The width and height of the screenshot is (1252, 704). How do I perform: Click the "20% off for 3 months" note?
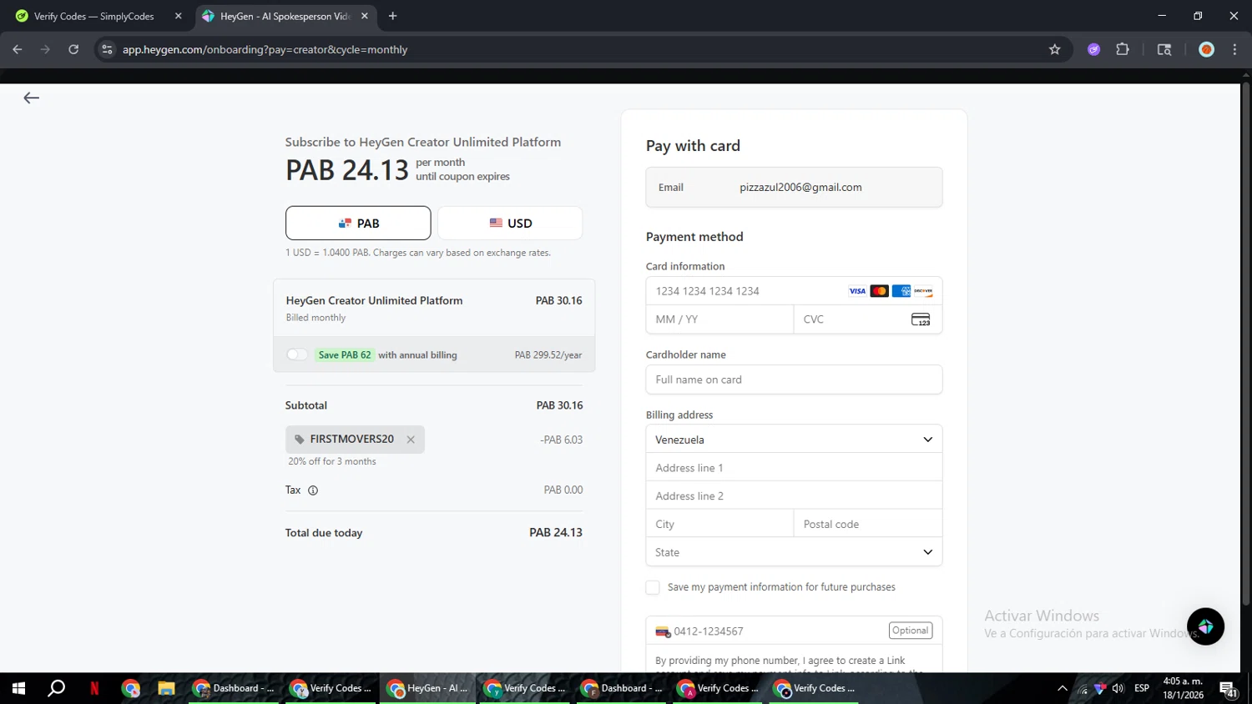tap(332, 461)
